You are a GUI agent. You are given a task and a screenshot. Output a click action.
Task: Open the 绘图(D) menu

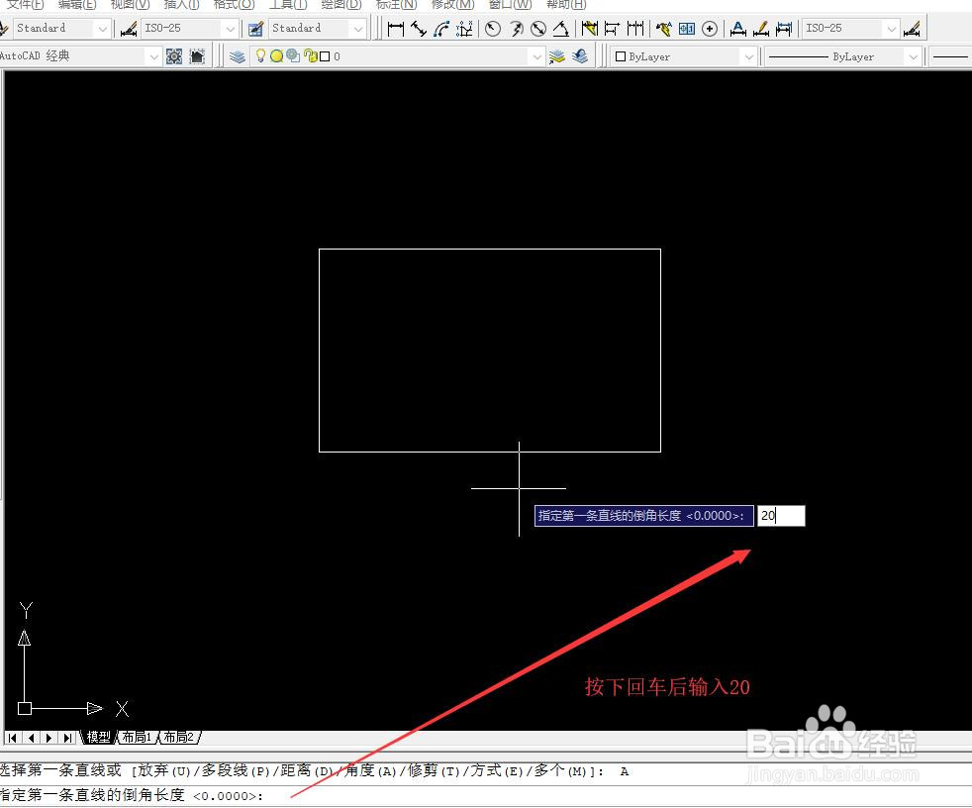[x=340, y=4]
